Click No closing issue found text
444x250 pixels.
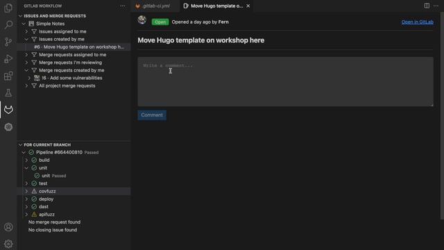point(53,230)
